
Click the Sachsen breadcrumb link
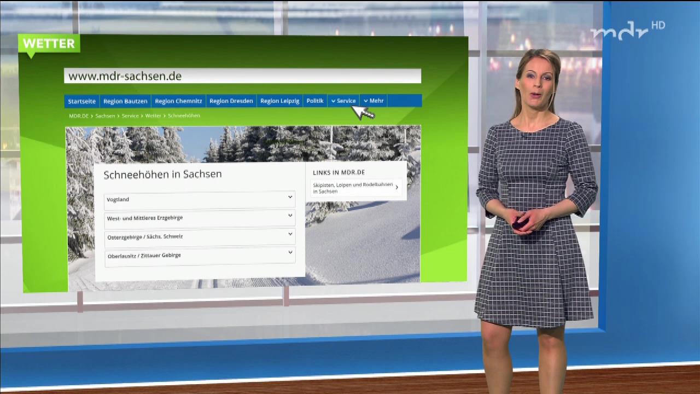pos(105,116)
